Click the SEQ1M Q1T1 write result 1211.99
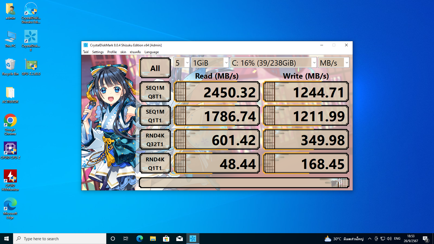The image size is (434, 244). [x=306, y=116]
